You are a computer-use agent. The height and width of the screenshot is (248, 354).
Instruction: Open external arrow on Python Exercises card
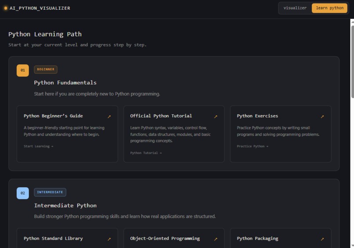click(x=322, y=117)
